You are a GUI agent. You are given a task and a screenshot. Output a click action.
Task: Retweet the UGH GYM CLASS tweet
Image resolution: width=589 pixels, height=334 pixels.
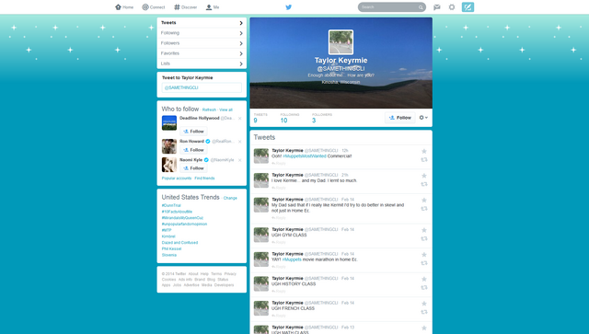424,238
